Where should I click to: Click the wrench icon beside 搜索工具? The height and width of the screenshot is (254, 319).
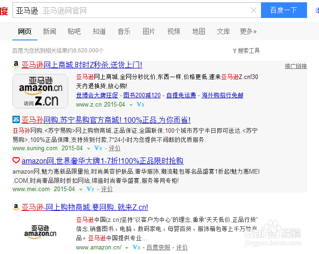pyautogui.click(x=235, y=51)
